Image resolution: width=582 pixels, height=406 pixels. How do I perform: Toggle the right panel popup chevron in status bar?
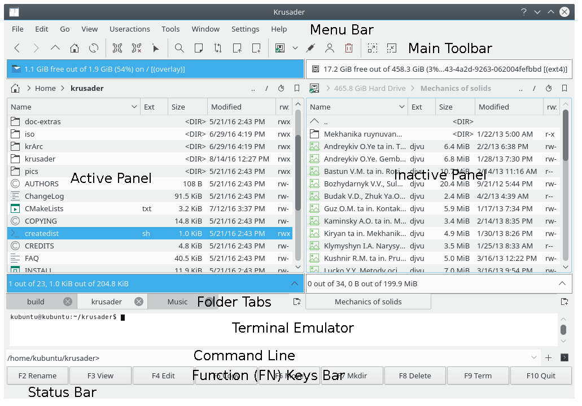[x=562, y=283]
